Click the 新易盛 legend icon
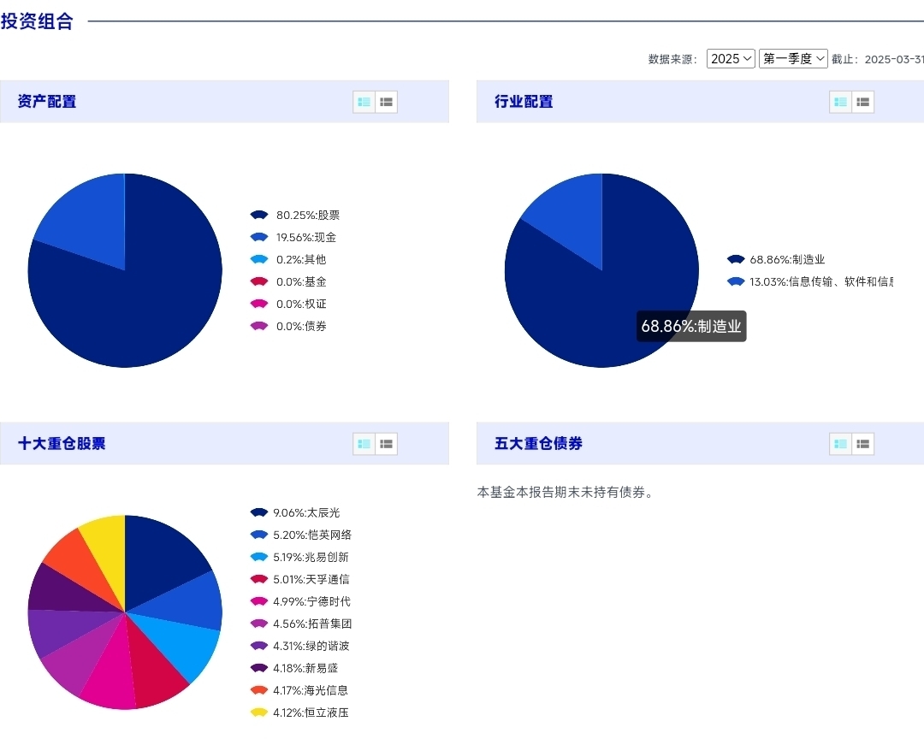Viewport: 924px width, 745px height. pos(259,668)
